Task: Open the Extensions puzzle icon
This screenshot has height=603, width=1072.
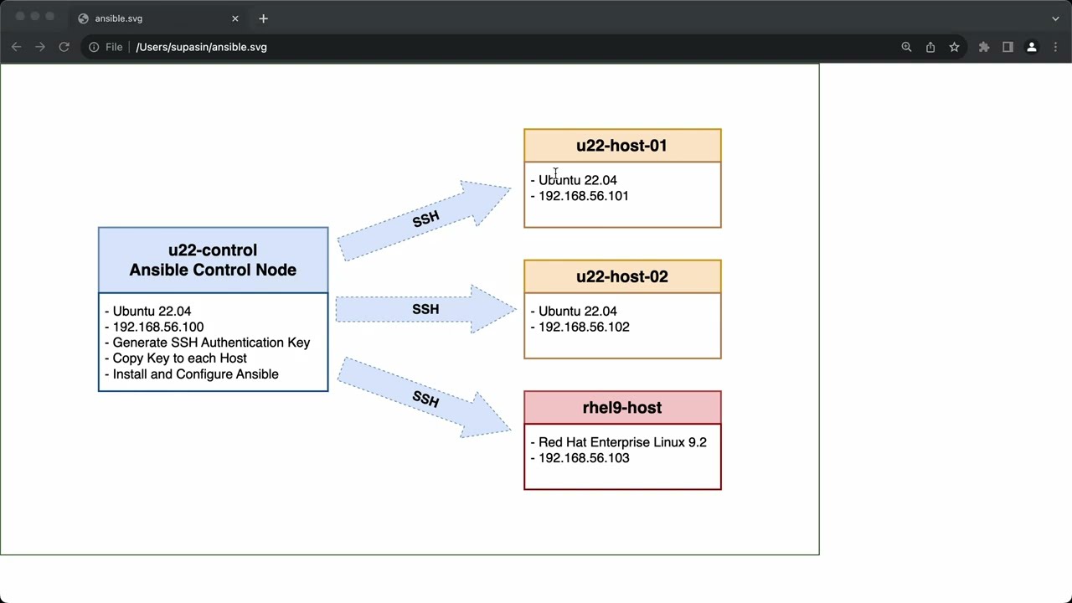Action: click(x=984, y=47)
